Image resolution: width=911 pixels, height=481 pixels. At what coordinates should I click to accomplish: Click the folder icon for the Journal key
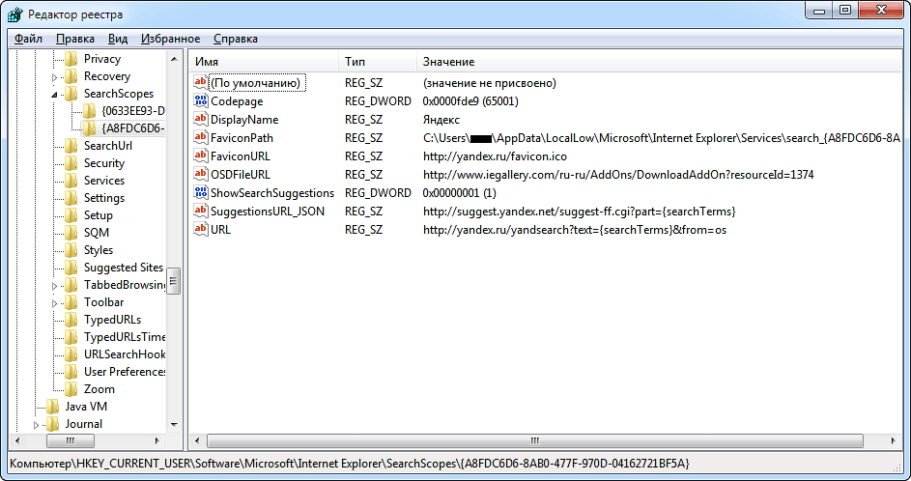(52, 423)
